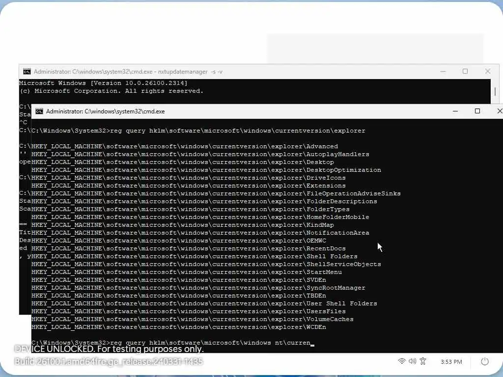
Task: Click the registry line ending in 'RecentDocs'
Action: point(188,248)
